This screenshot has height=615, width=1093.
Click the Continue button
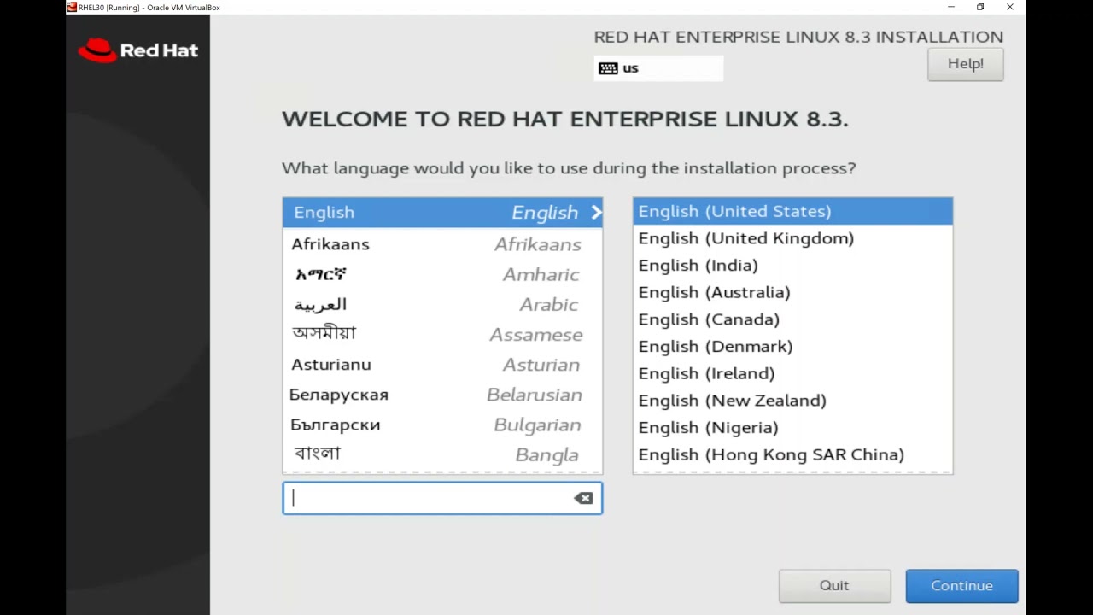(961, 586)
